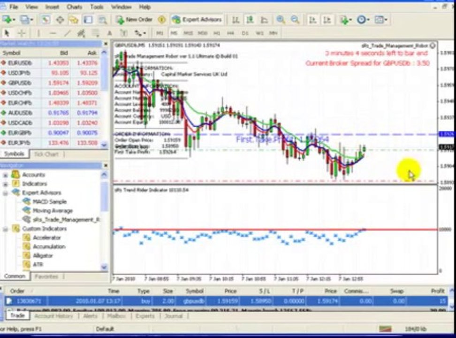The width and height of the screenshot is (456, 338).
Task: Switch to M15 timeframe
Action: 188,33
